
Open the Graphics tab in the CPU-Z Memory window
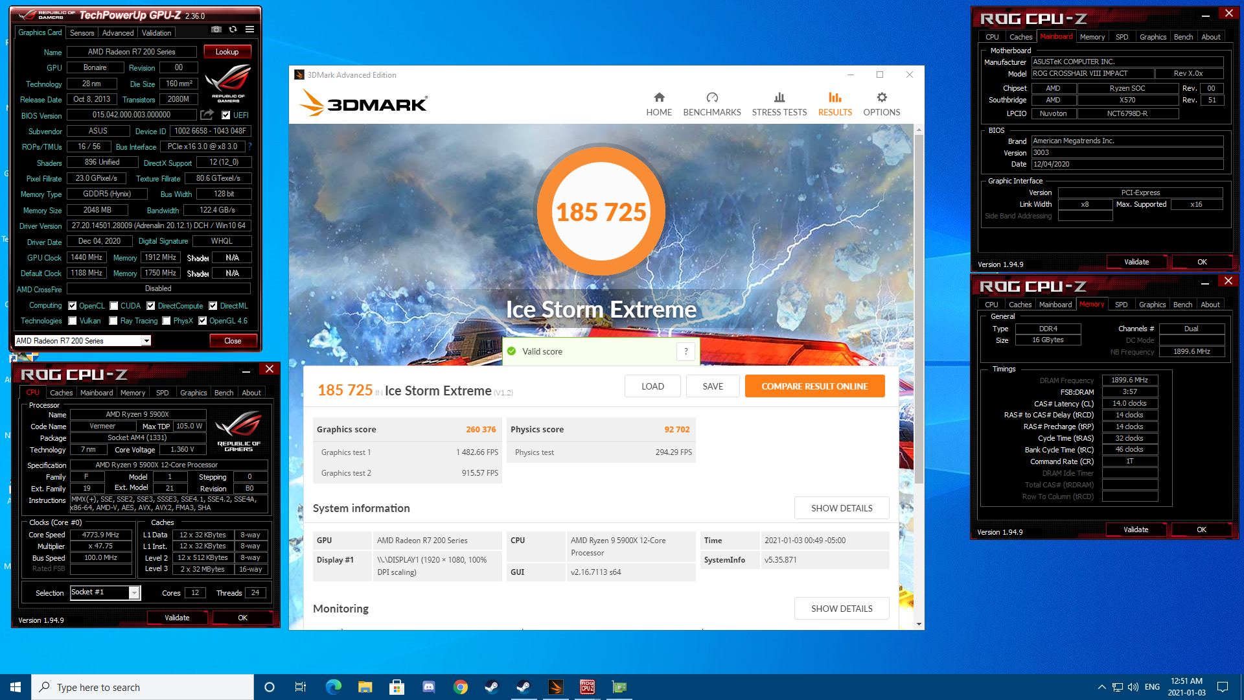pyautogui.click(x=1152, y=305)
